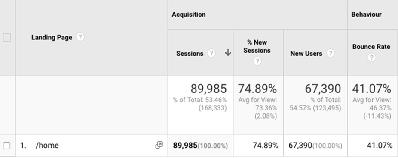Open help icon under % New Sessions
This screenshot has width=398, height=158.
coord(257,61)
